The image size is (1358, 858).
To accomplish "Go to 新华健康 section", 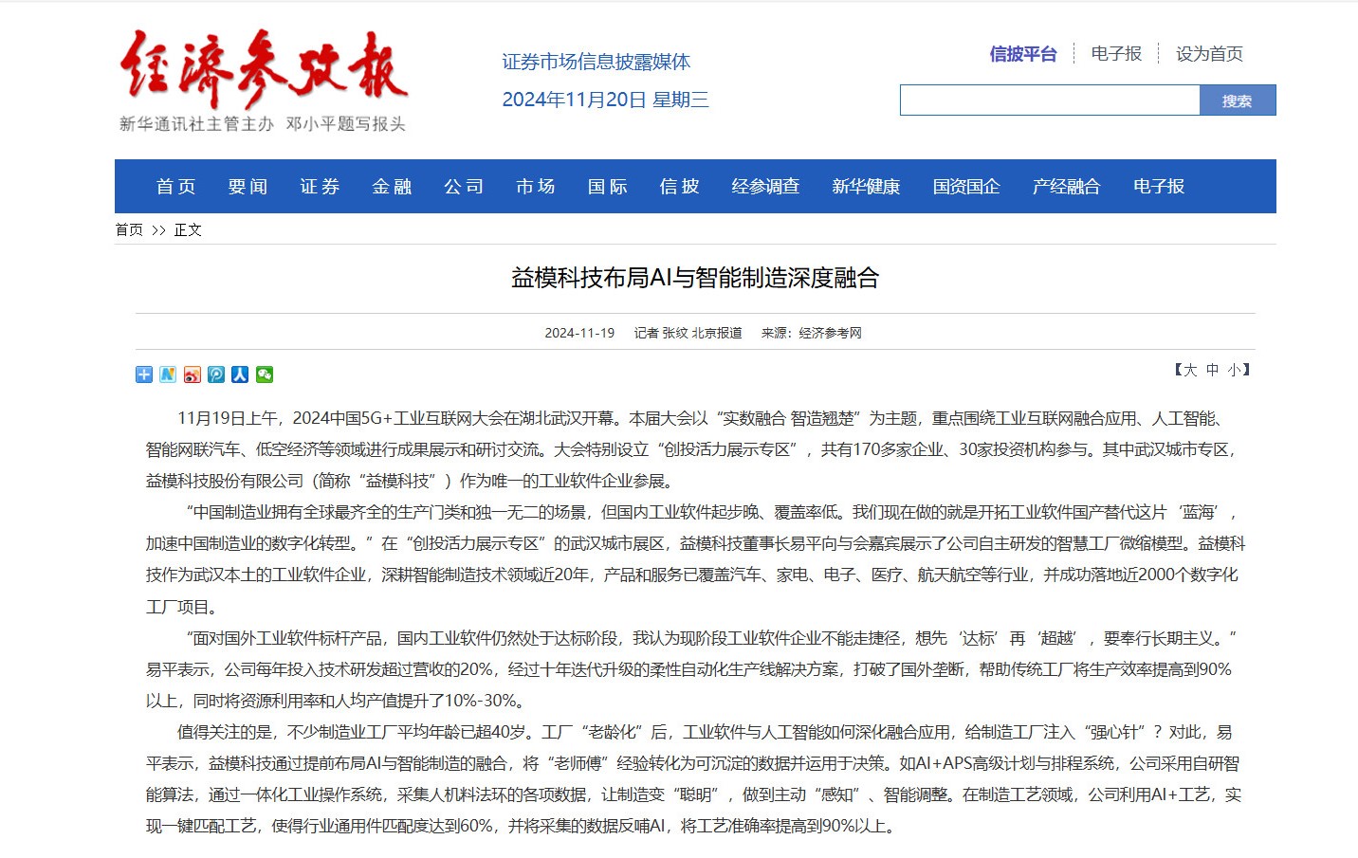I will pyautogui.click(x=867, y=187).
